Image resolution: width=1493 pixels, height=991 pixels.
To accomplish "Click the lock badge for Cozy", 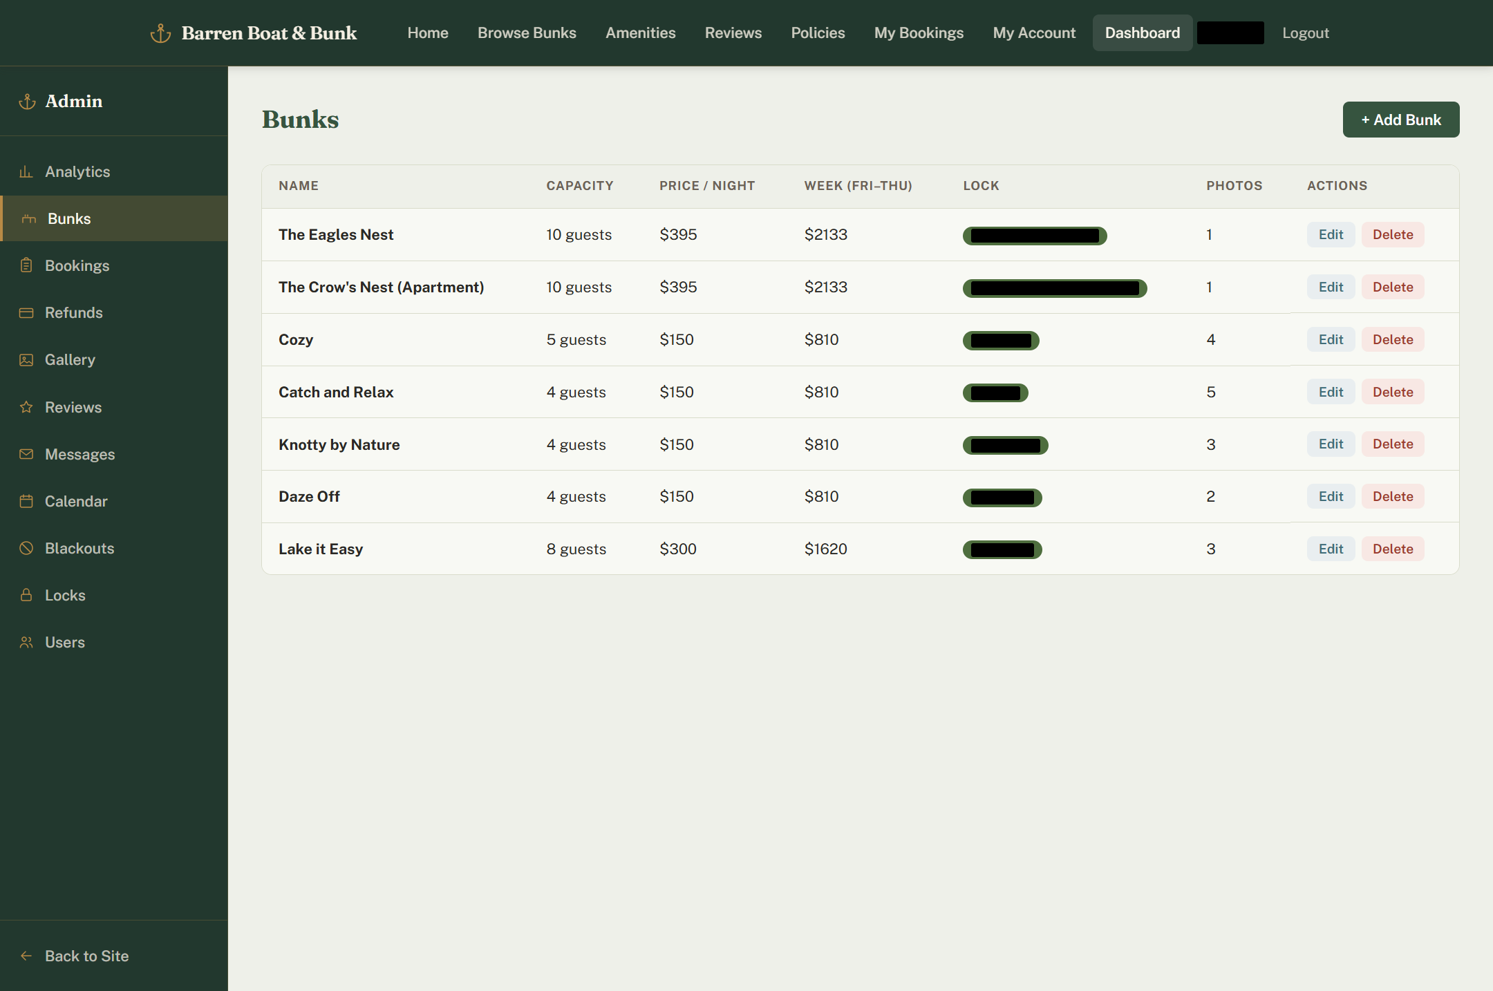I will click(1001, 341).
